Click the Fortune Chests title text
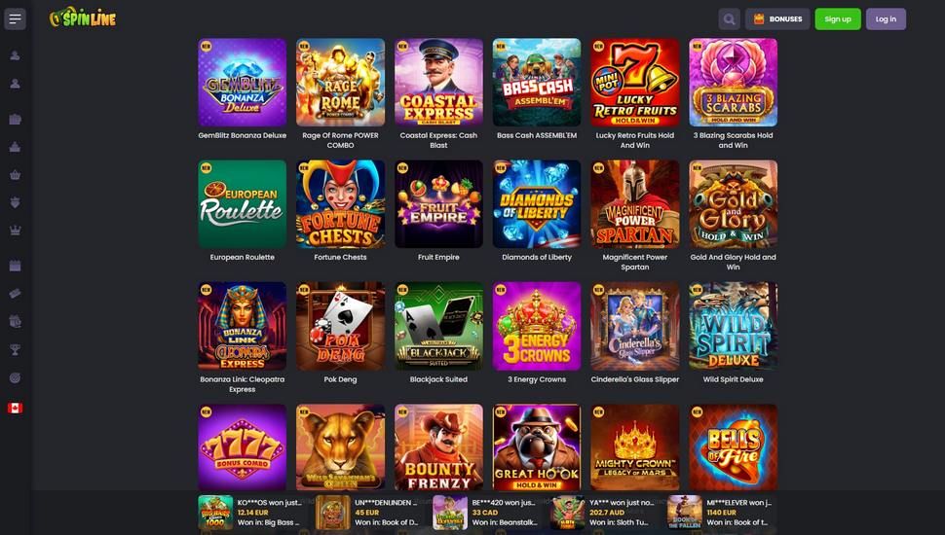This screenshot has width=945, height=535. [x=341, y=258]
